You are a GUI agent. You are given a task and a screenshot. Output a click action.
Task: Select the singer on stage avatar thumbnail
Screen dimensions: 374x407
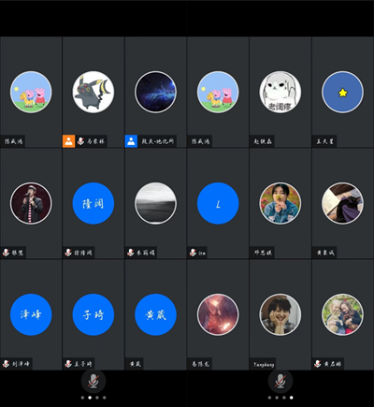point(31,203)
